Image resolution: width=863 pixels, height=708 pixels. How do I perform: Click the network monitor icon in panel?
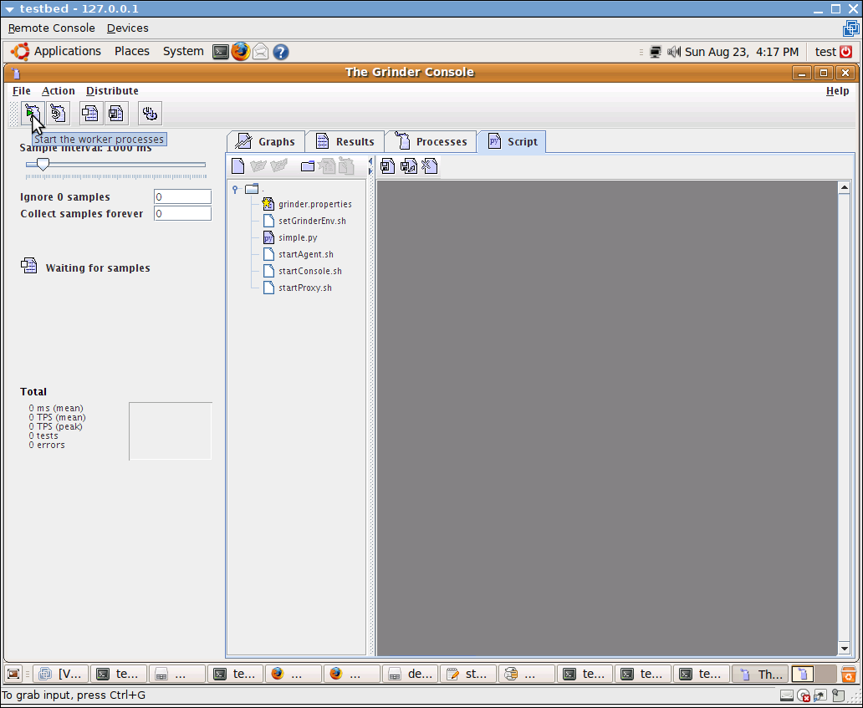click(x=655, y=52)
